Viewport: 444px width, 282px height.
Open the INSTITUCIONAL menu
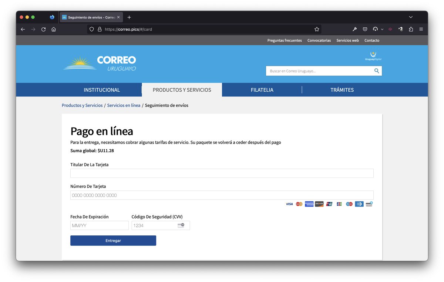[102, 90]
